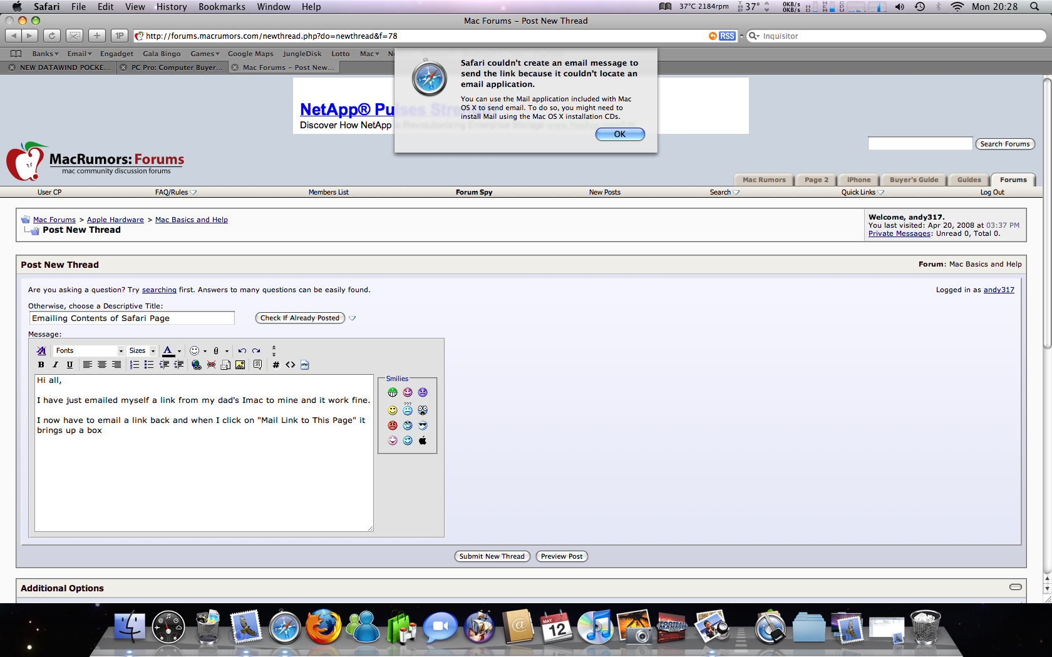Open the Quick Links dropdown menu
The width and height of the screenshot is (1052, 657).
862,192
